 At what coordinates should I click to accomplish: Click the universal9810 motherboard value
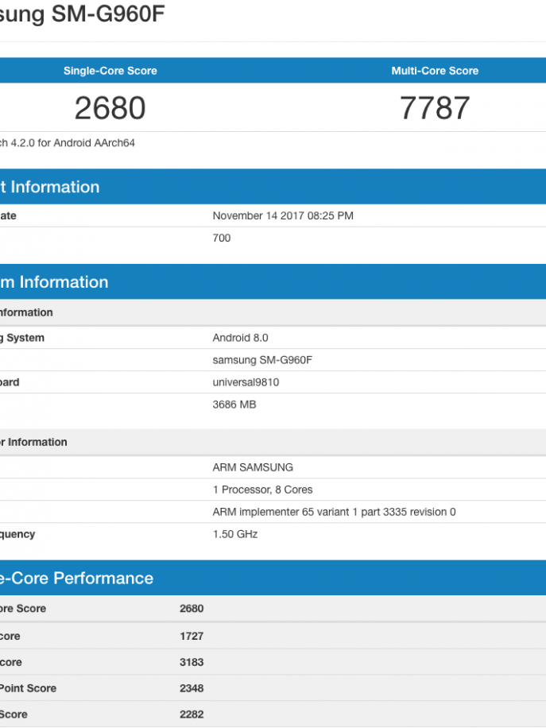(x=246, y=382)
